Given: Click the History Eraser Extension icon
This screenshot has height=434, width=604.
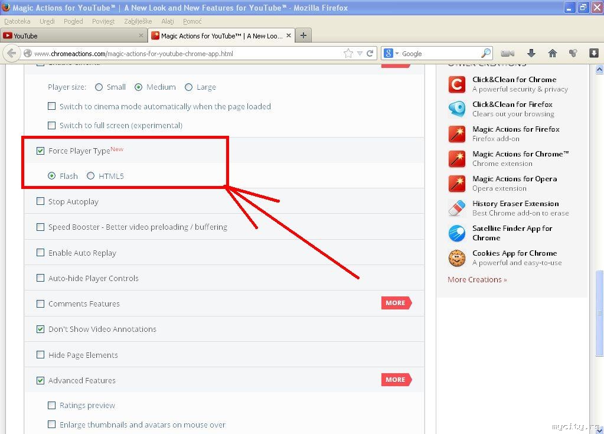Looking at the screenshot, I should click(457, 208).
